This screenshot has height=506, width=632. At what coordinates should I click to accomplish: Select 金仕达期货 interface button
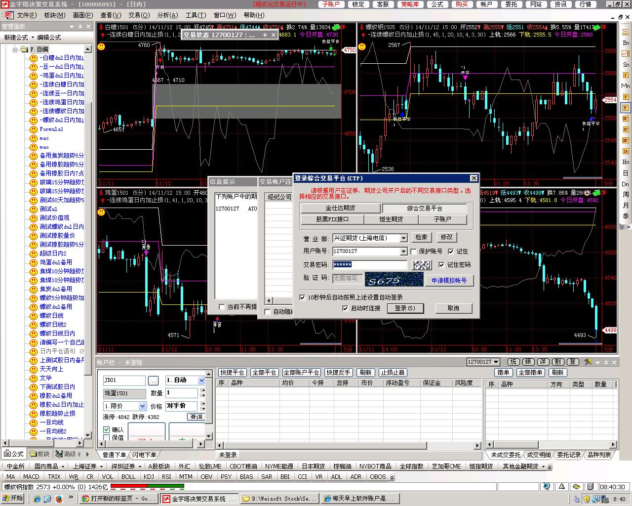(x=340, y=209)
